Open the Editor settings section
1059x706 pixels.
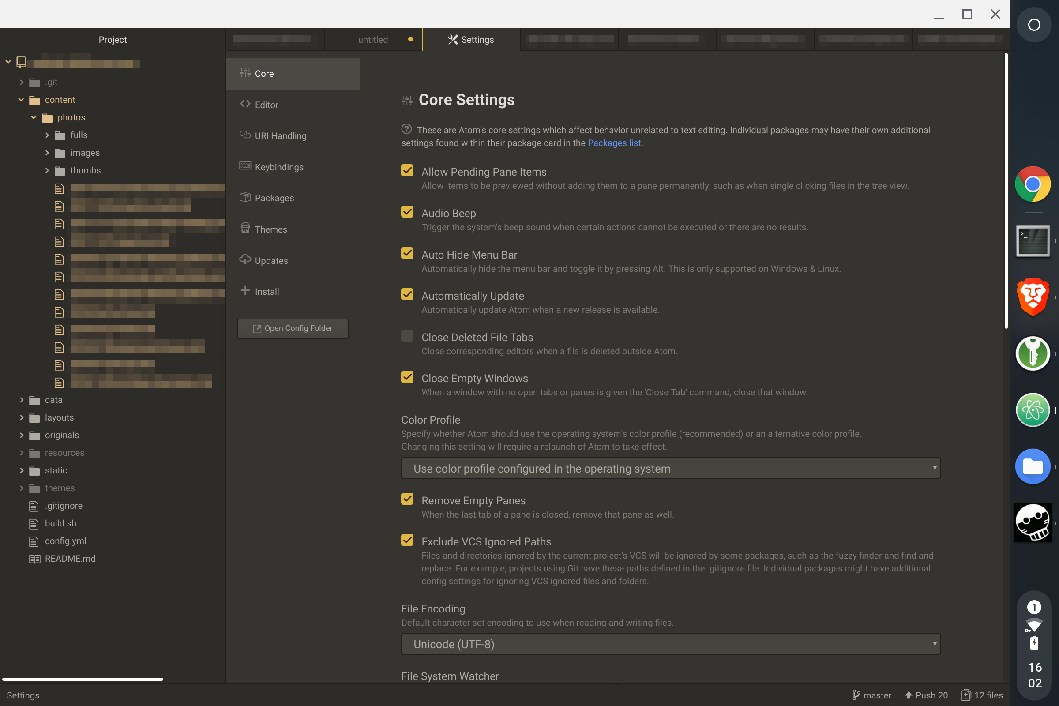click(266, 105)
